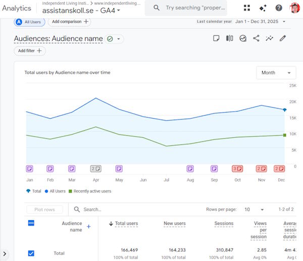Click the Add filter button
Image resolution: width=303 pixels, height=261 pixels.
pyautogui.click(x=30, y=51)
